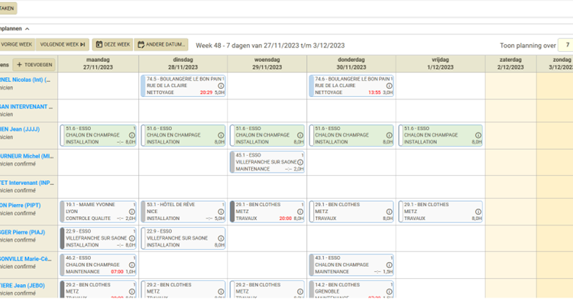Edit the planning days field showing 7
Image resolution: width=573 pixels, height=301 pixels.
pos(565,45)
